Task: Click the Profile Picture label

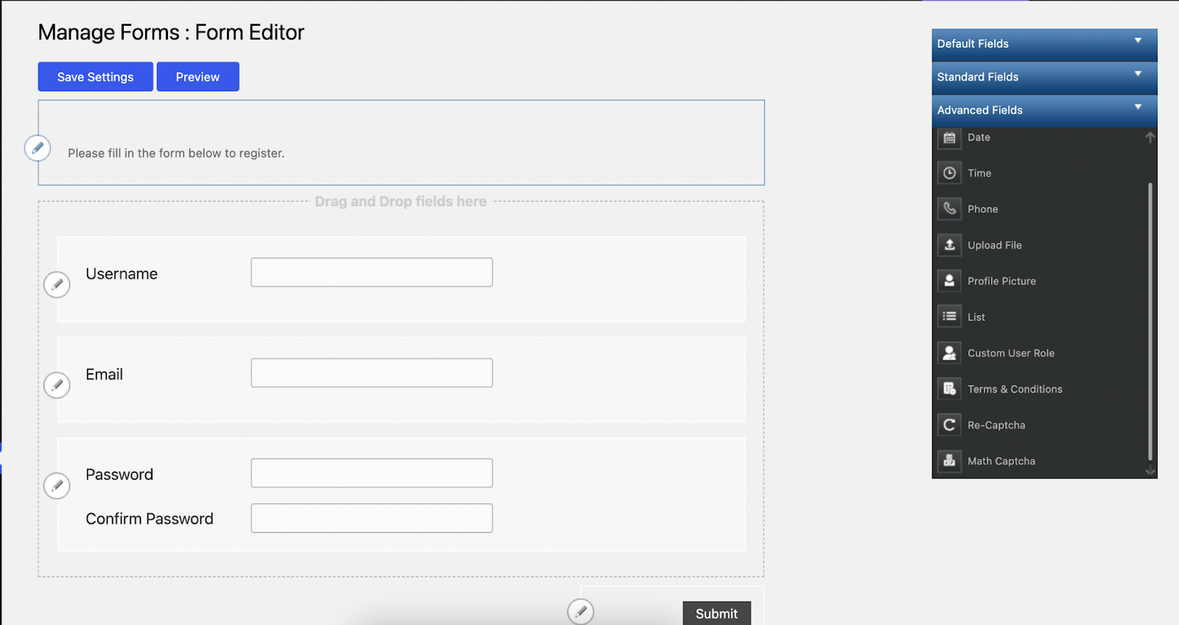Action: pyautogui.click(x=1001, y=281)
